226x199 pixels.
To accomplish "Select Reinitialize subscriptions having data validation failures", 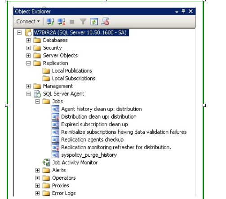I will click(x=124, y=132).
